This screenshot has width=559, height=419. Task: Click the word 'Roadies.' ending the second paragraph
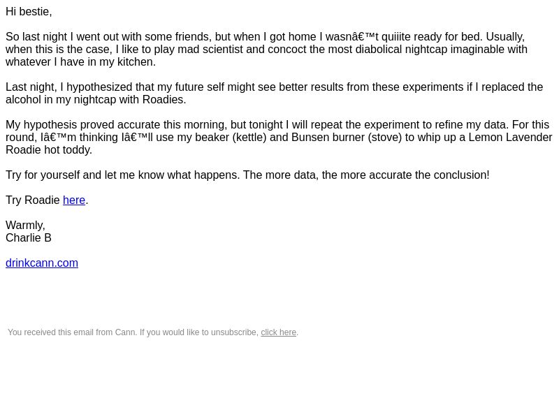pyautogui.click(x=164, y=100)
